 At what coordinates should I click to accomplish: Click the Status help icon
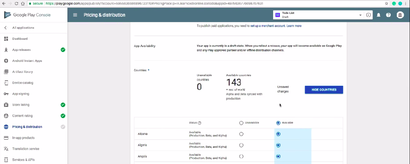pyautogui.click(x=200, y=123)
